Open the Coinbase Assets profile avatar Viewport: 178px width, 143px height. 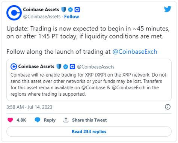point(14,13)
